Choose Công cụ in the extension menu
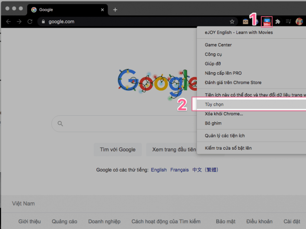Screen dimensions: 306x229 point(251,54)
